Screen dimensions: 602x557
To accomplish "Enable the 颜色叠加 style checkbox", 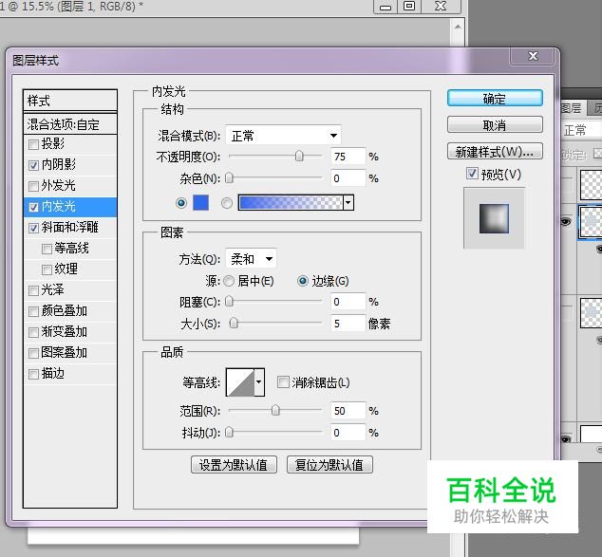I will click(34, 311).
